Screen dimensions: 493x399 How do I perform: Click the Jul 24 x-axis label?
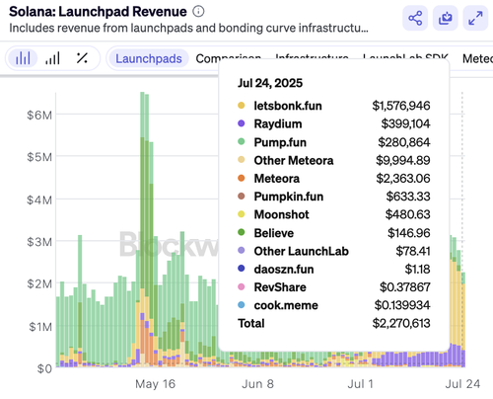pyautogui.click(x=462, y=384)
